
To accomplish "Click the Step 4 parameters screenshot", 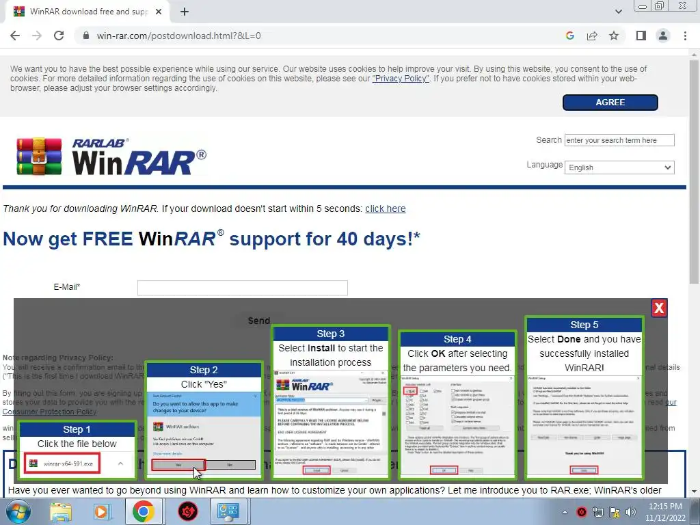I will pyautogui.click(x=457, y=426).
